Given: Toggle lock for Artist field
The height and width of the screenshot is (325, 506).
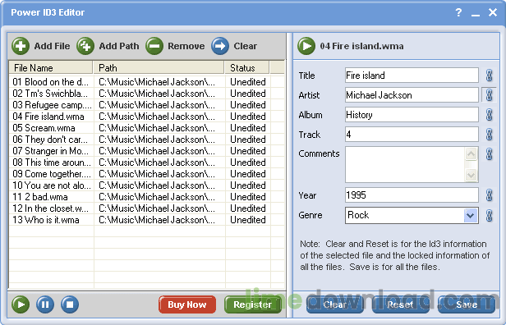Looking at the screenshot, I should point(490,95).
